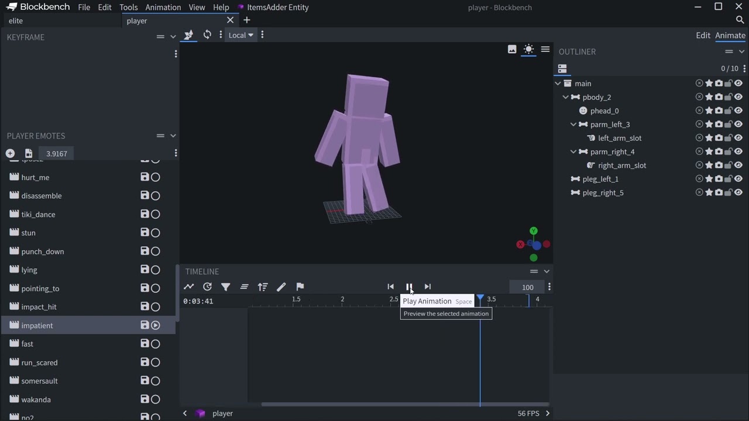Pause the animation preview
Screen dimensions: 749x421
(x=409, y=287)
